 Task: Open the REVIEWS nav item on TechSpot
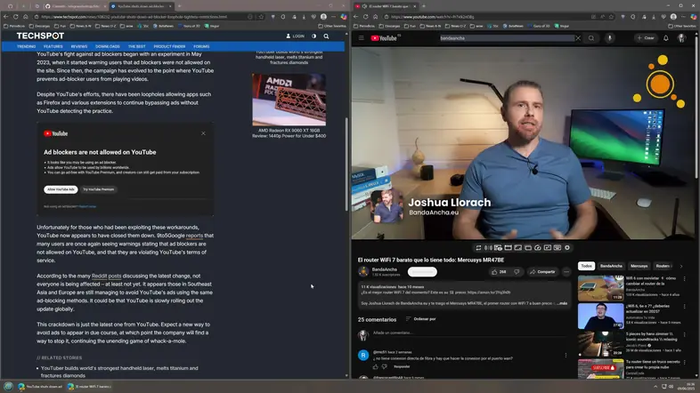pyautogui.click(x=79, y=46)
